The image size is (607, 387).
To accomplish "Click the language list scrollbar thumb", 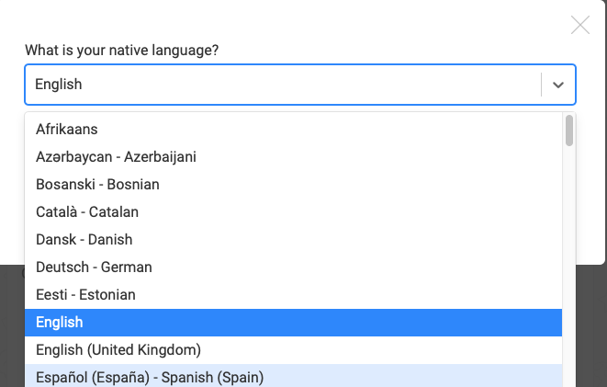I will (x=569, y=131).
